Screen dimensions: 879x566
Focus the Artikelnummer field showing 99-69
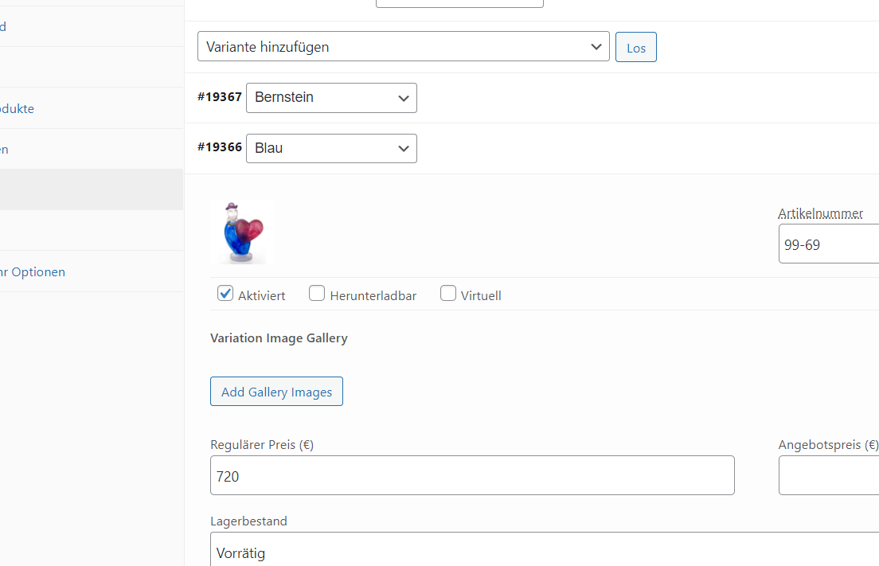click(829, 244)
